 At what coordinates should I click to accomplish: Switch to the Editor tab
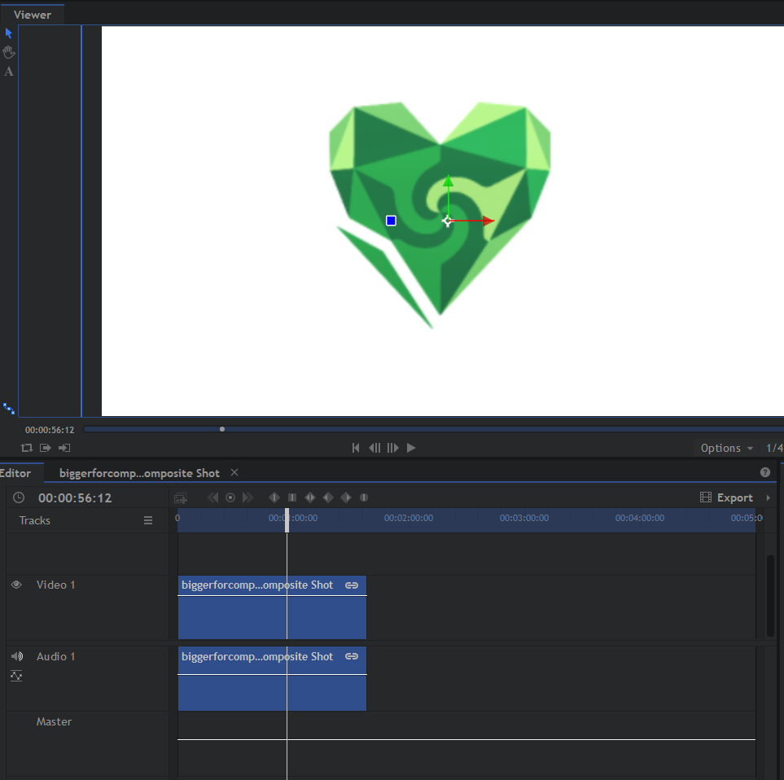click(15, 473)
